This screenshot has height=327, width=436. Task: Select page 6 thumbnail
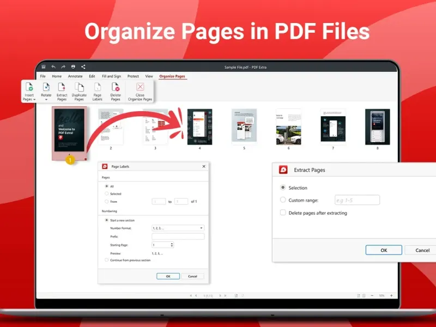[289, 127]
